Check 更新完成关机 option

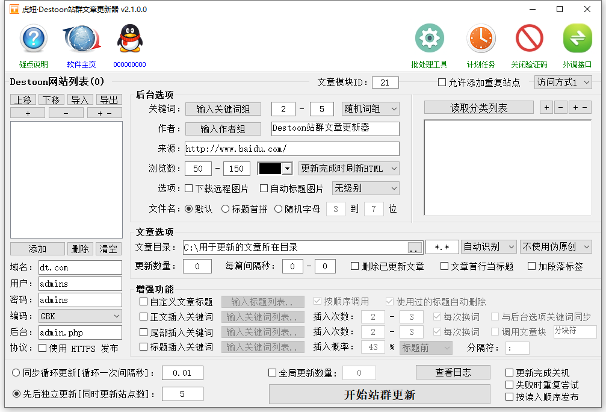(x=509, y=372)
